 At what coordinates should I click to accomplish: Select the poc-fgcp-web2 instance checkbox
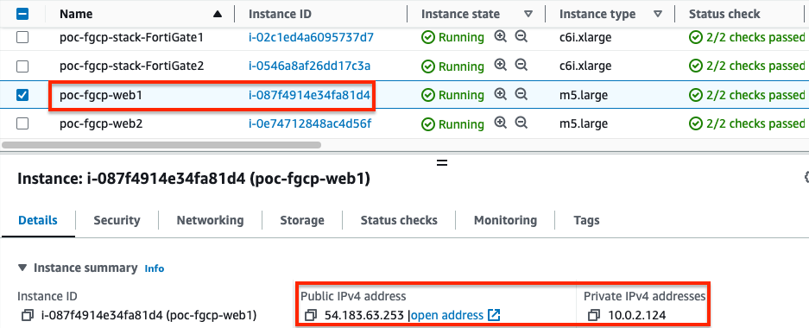coord(22,123)
